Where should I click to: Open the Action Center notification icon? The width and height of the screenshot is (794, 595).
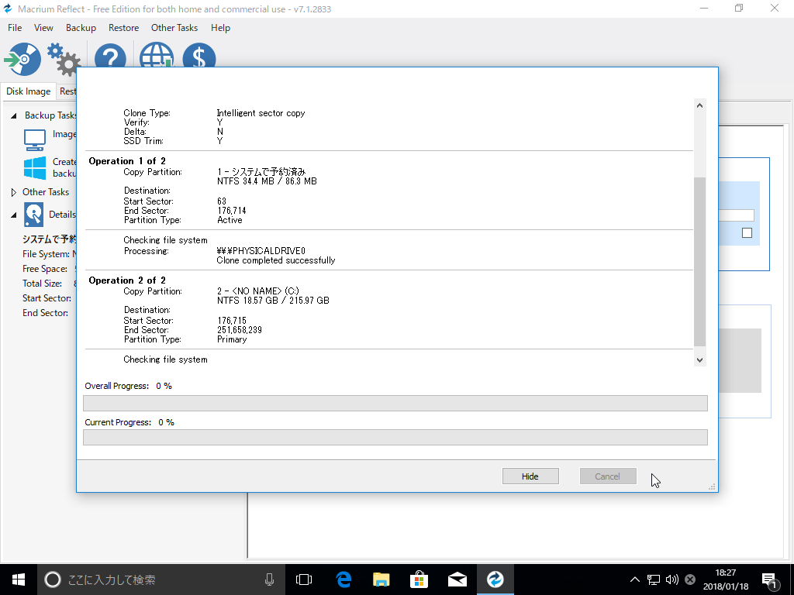[x=770, y=581]
